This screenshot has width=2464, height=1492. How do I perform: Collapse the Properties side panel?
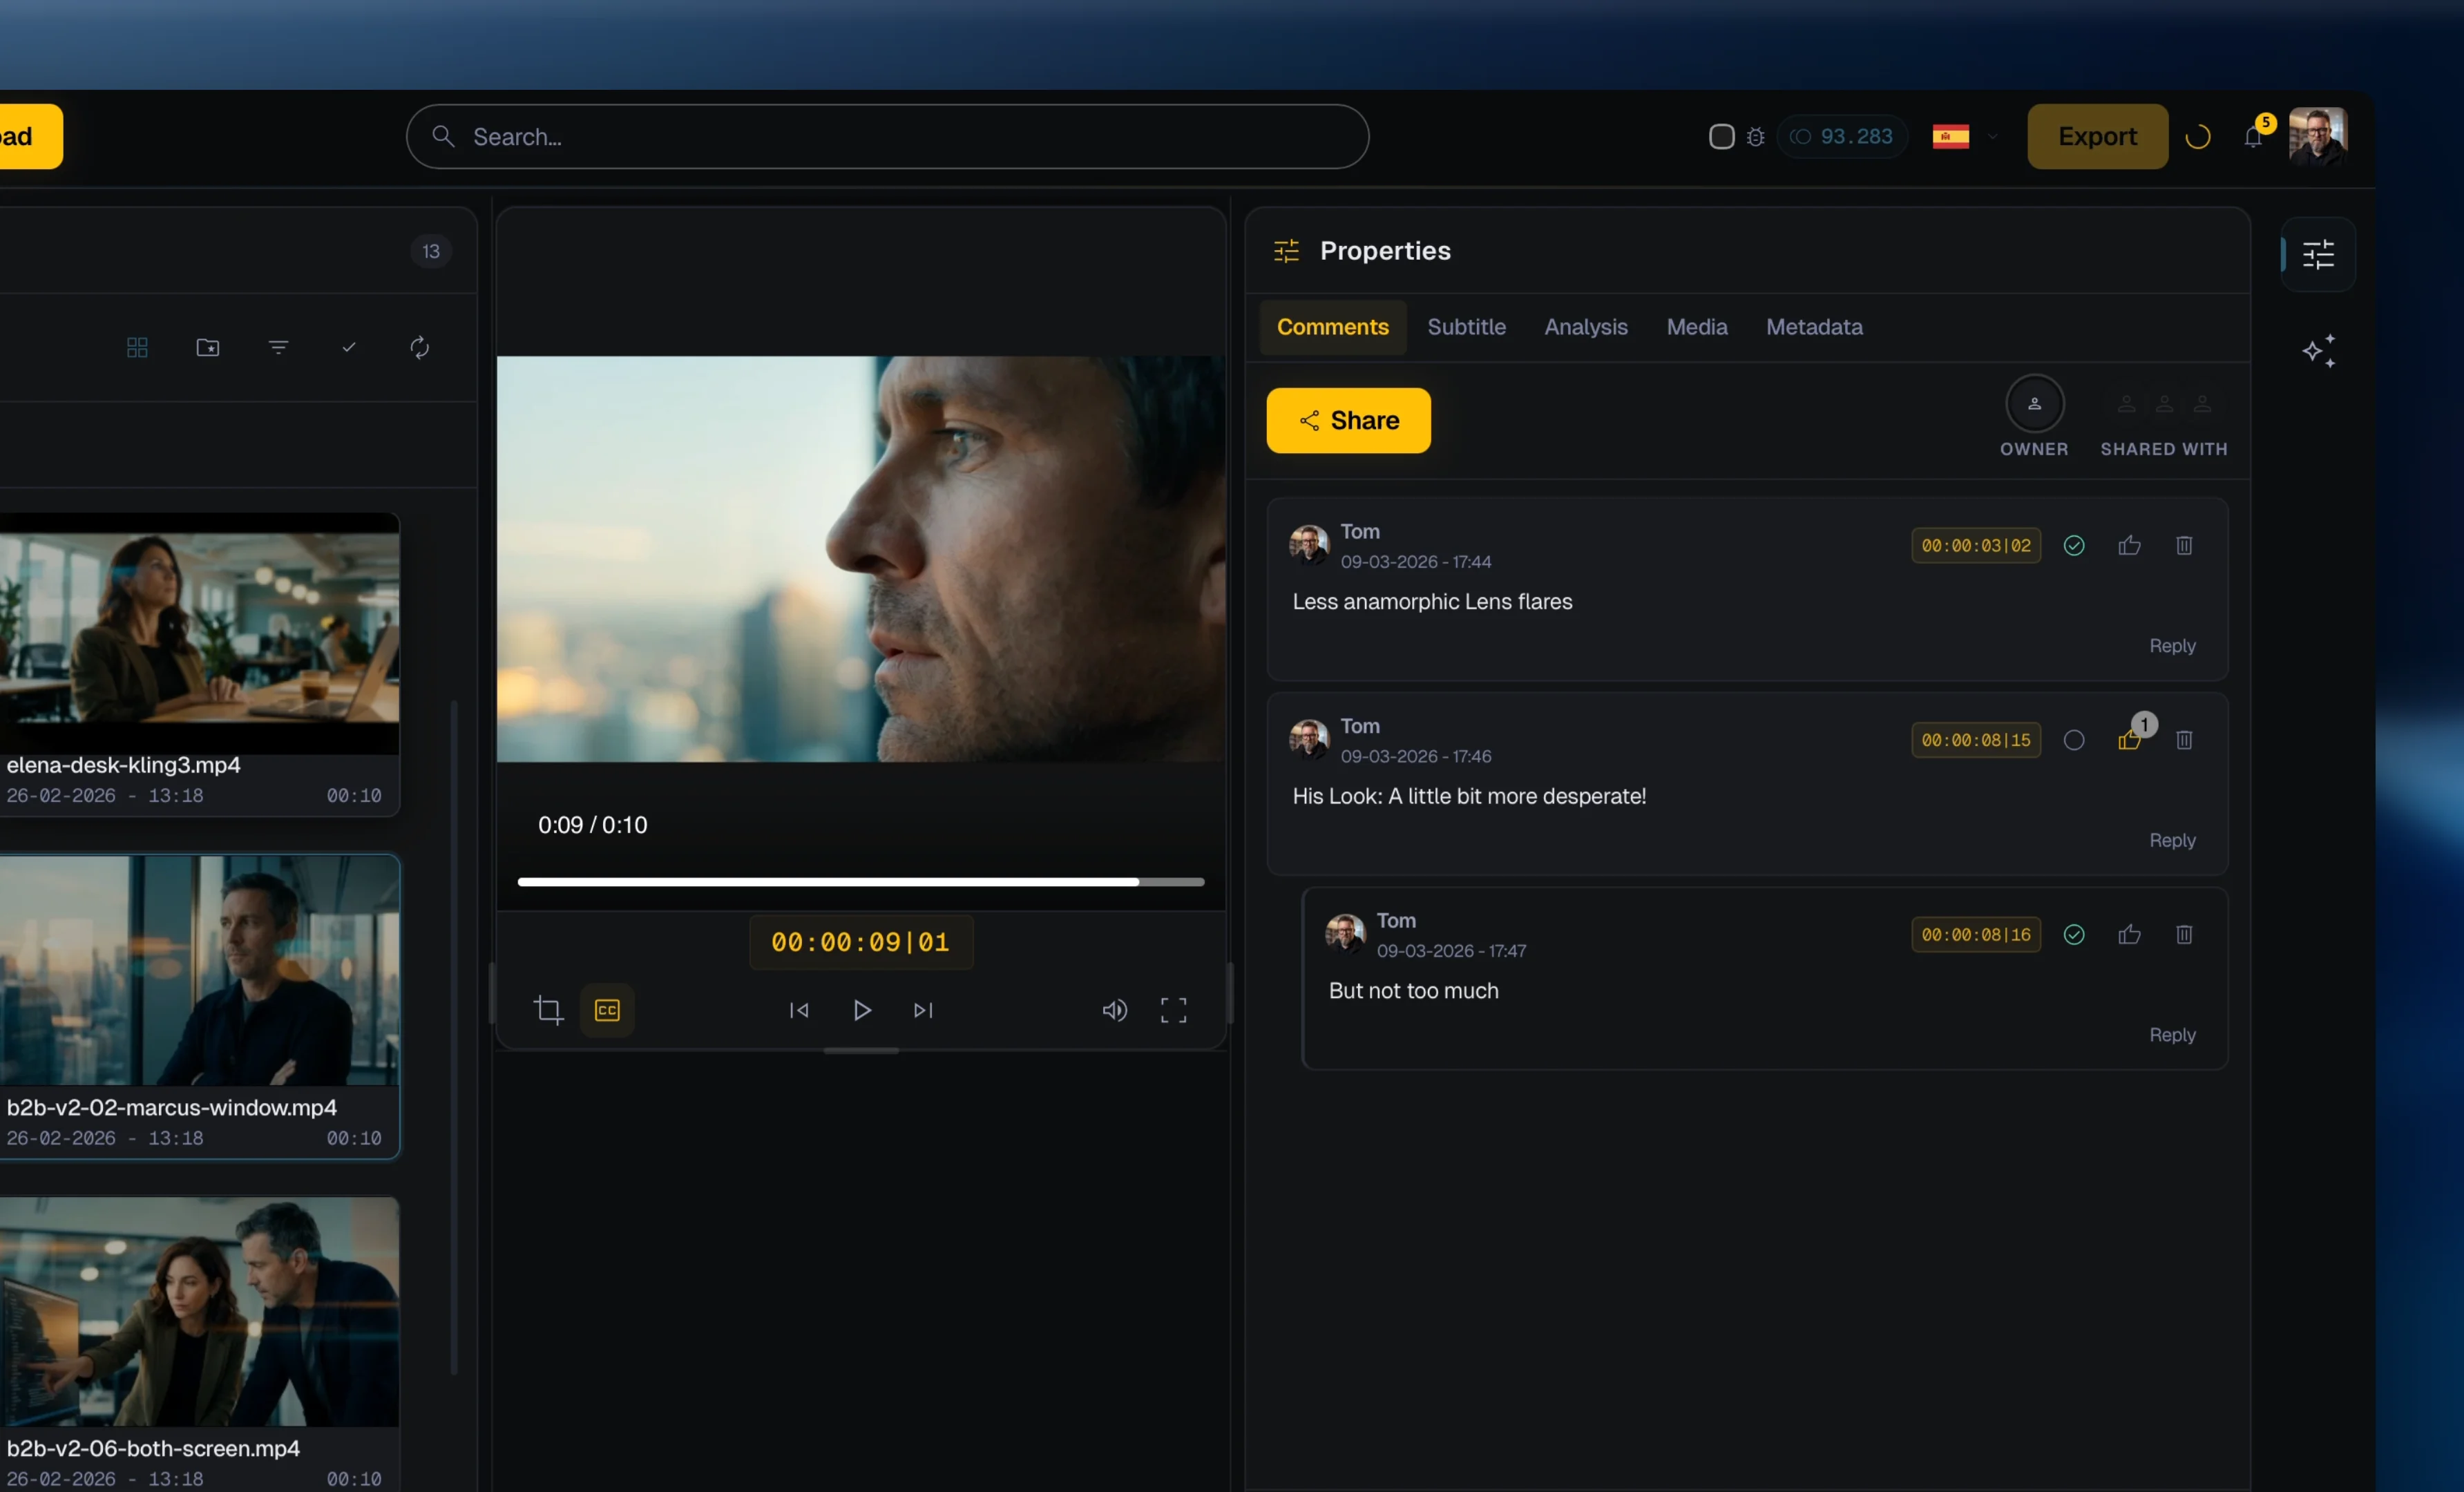[2320, 255]
